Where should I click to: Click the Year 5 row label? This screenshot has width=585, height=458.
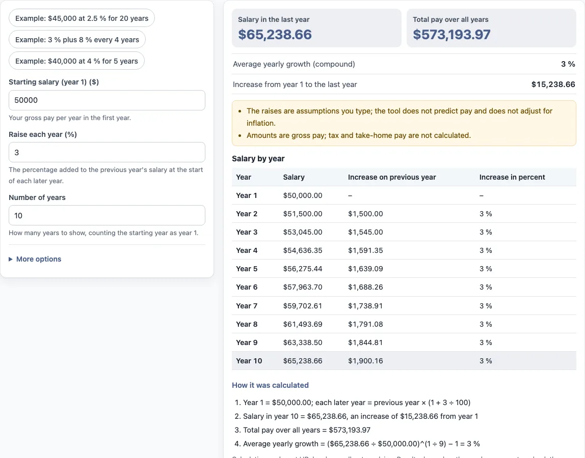(247, 269)
